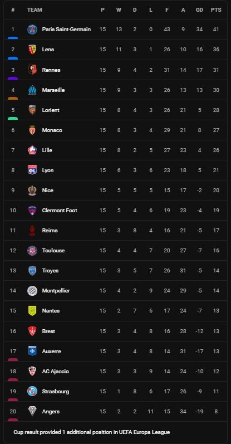Click the Paris Saint-Germain club crest
The image size is (231, 444).
point(32,29)
